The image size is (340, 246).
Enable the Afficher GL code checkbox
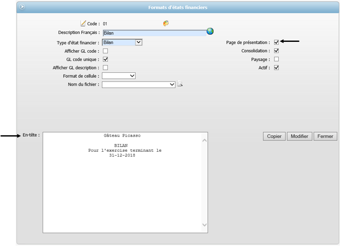(105, 51)
